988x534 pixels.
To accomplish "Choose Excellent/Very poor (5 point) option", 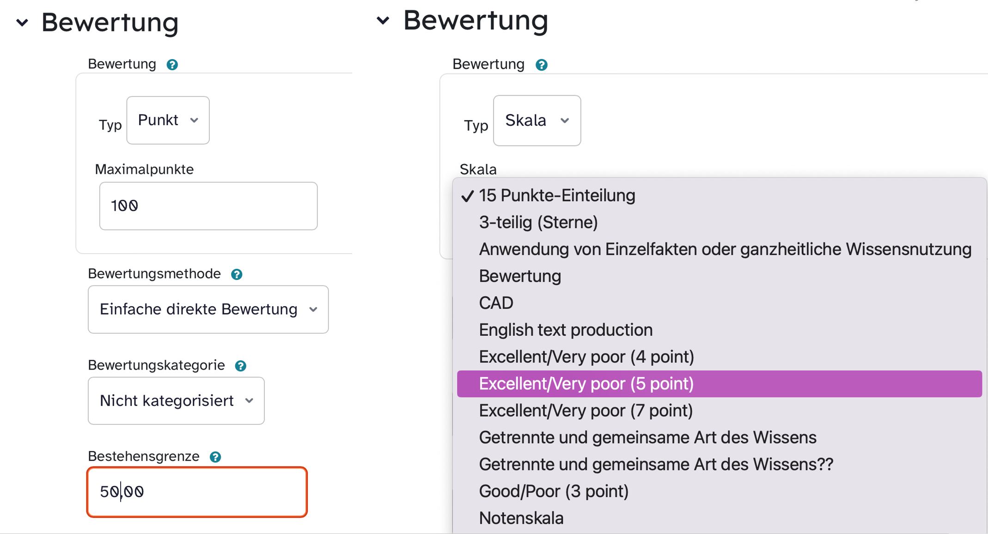I will pyautogui.click(x=586, y=383).
